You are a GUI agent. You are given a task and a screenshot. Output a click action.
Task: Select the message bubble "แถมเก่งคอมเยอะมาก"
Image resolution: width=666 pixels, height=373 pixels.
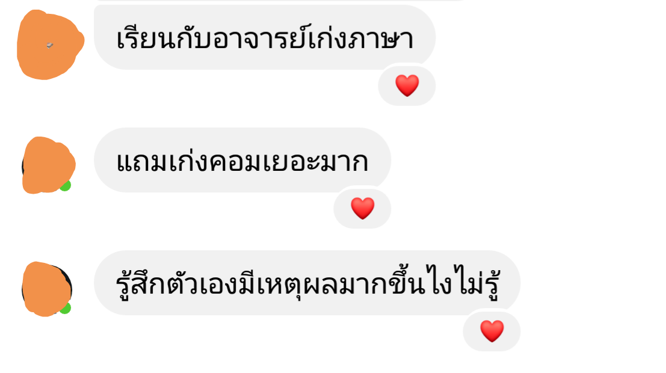tap(242, 160)
